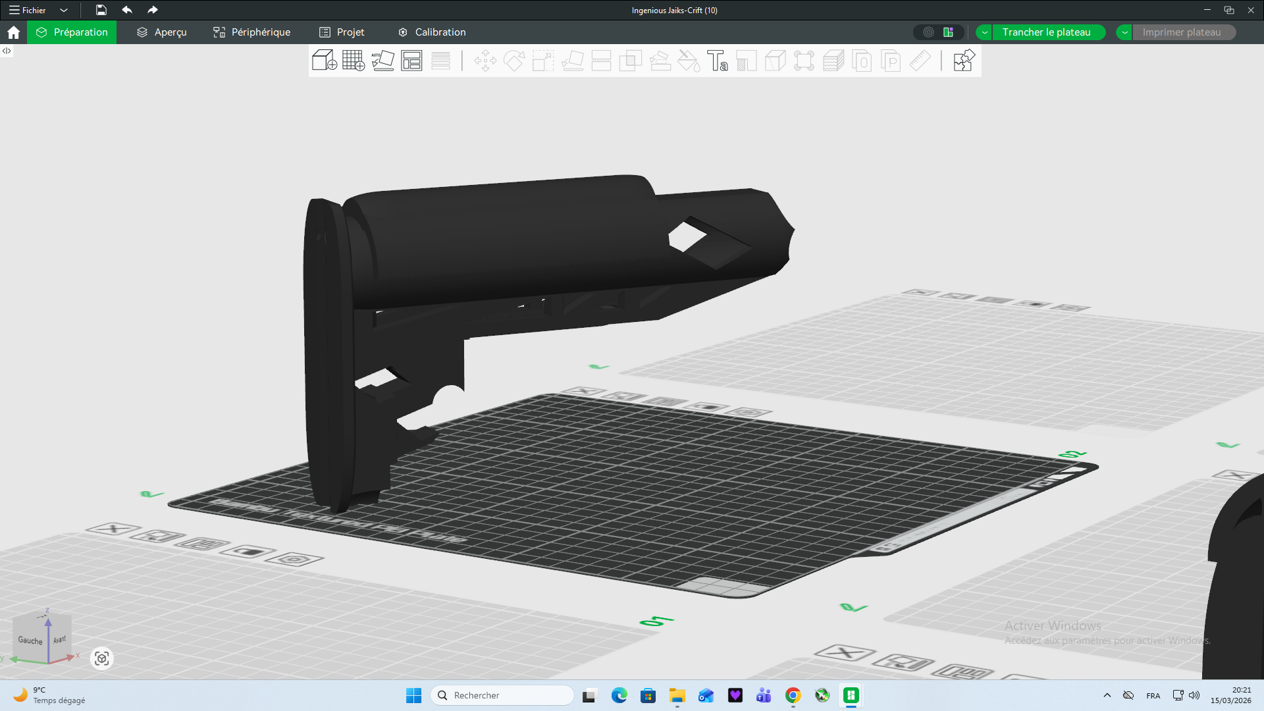This screenshot has width=1264, height=711.
Task: Open the Fichier menu
Action: [x=28, y=10]
